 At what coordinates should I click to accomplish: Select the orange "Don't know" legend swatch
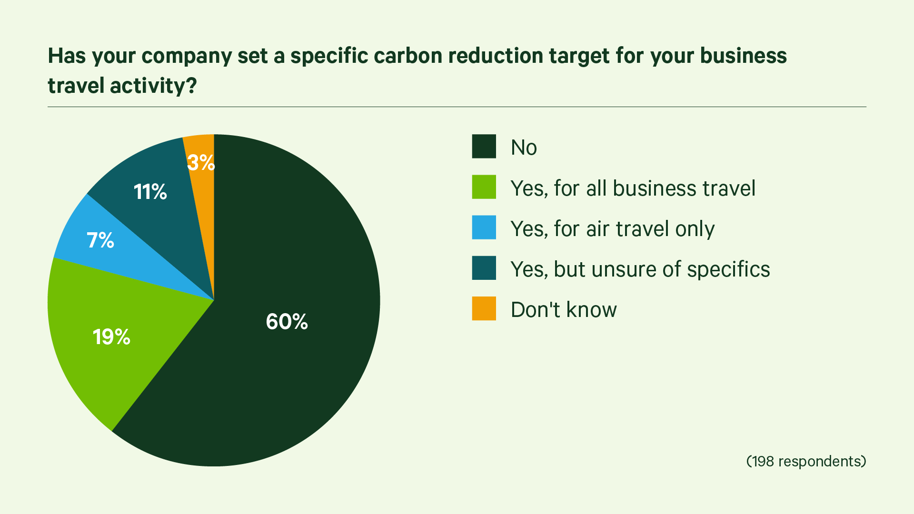click(484, 308)
